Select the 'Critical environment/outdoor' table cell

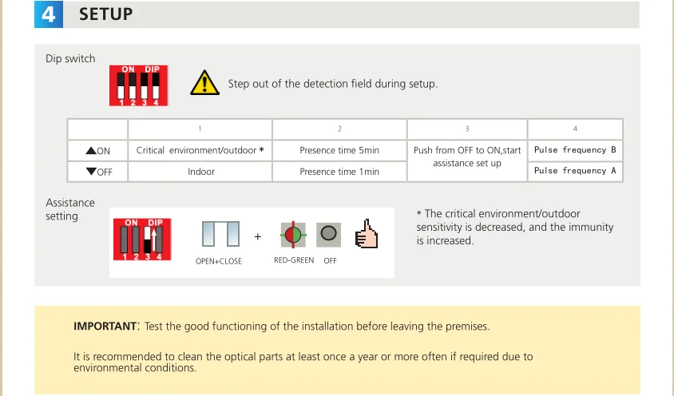click(200, 150)
